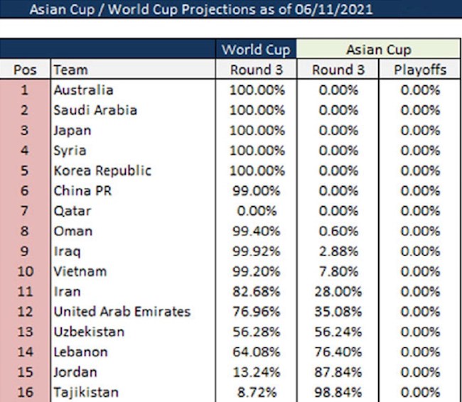Click the World Cup header cell
462x402 pixels.
click(256, 50)
